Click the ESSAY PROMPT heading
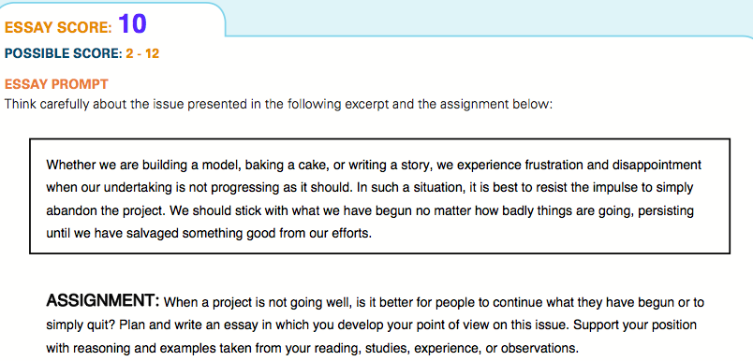This screenshot has width=753, height=361. (56, 85)
